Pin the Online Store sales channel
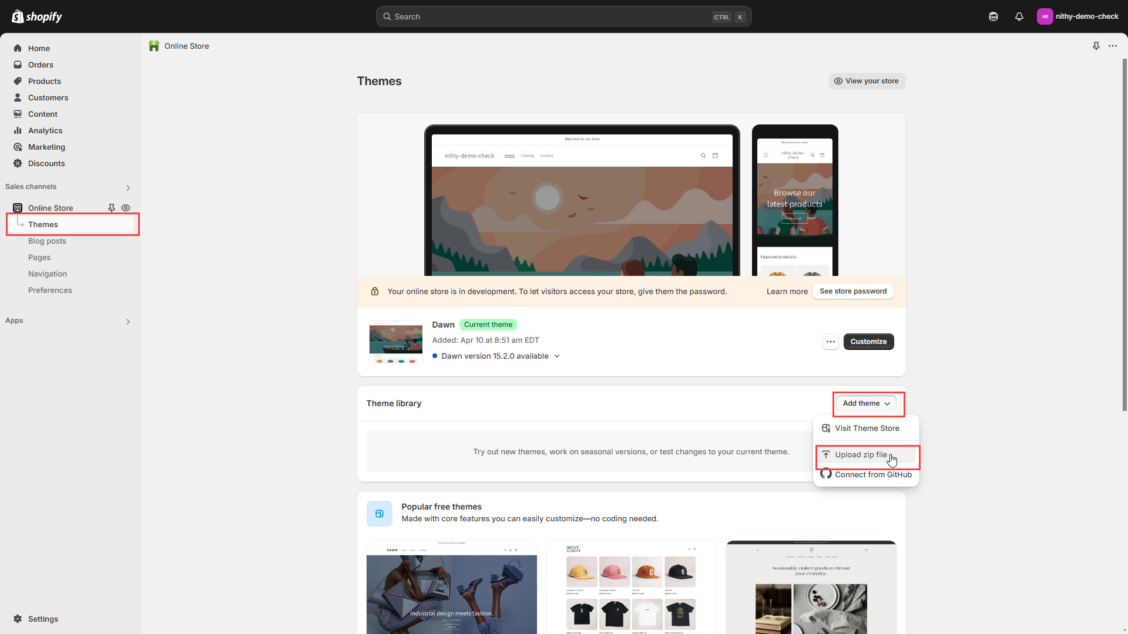Screen dimensions: 1128x634 112,208
